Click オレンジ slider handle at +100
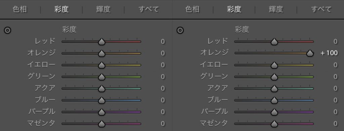 pos(310,53)
